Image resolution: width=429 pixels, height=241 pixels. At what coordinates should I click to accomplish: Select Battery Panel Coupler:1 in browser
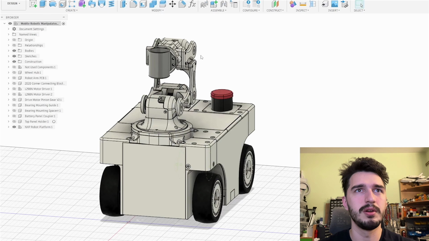[x=40, y=116]
